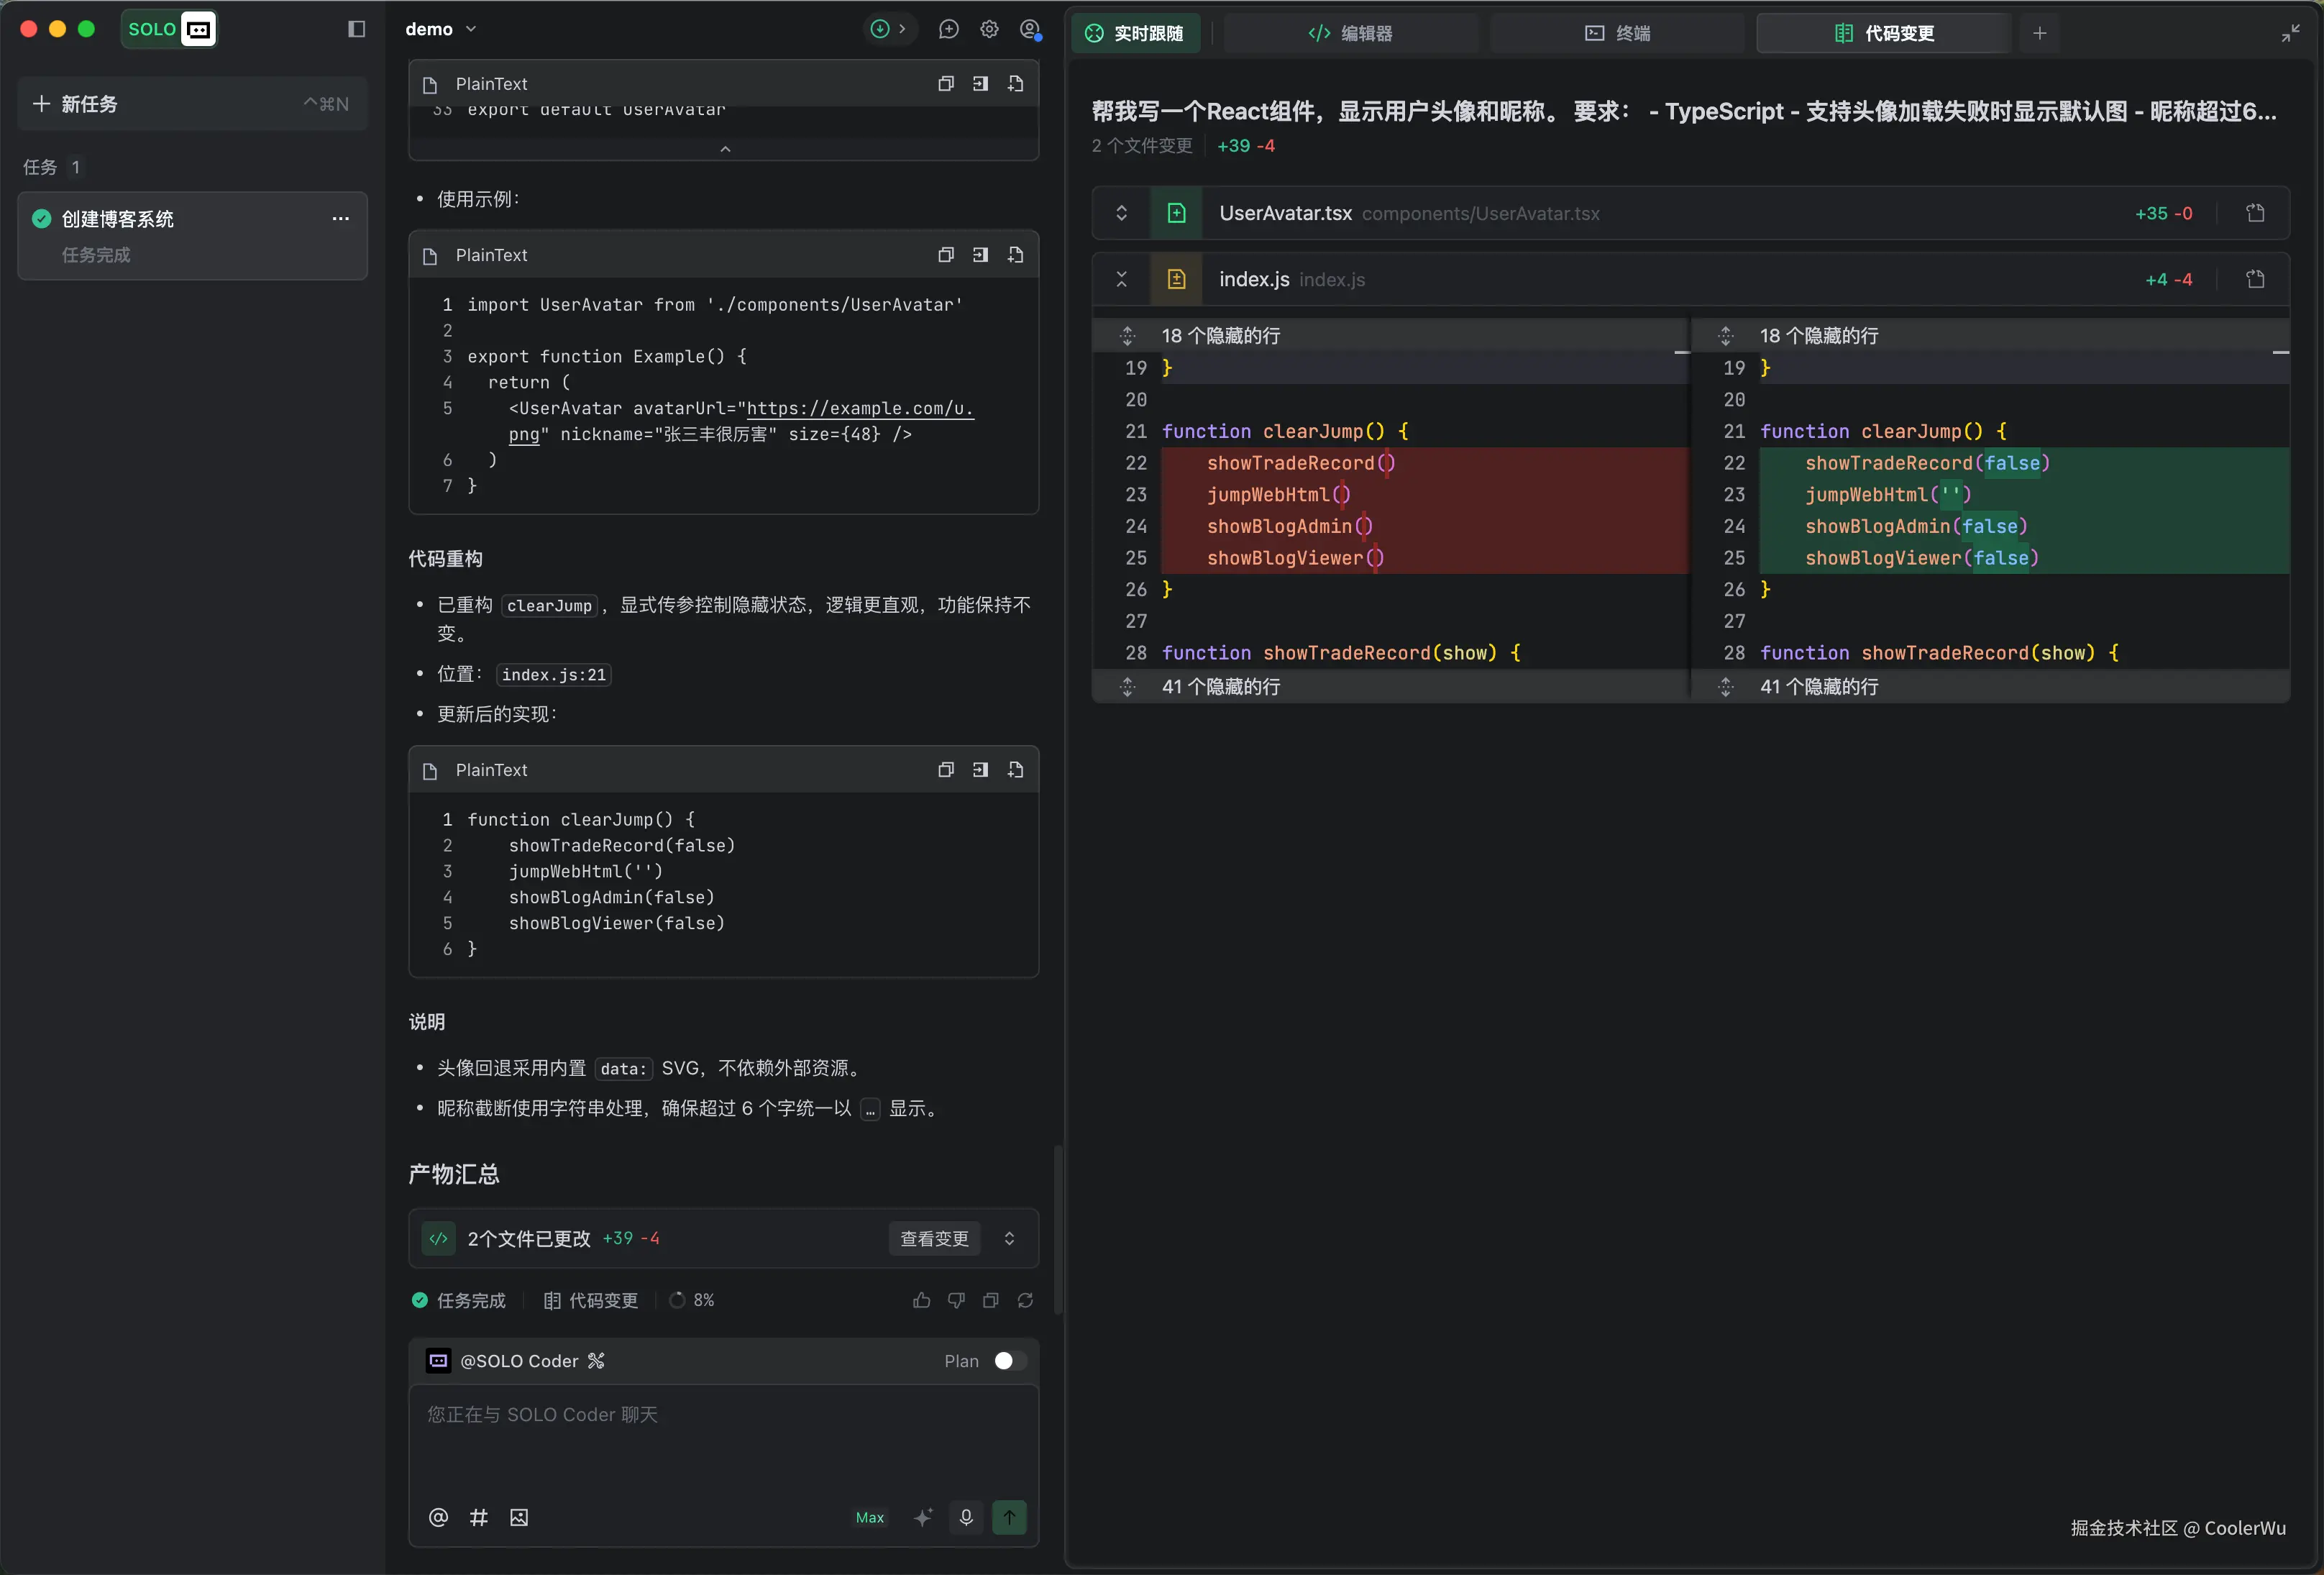Toggle the sidebar panel icon
The width and height of the screenshot is (2324, 1575).
tap(356, 29)
